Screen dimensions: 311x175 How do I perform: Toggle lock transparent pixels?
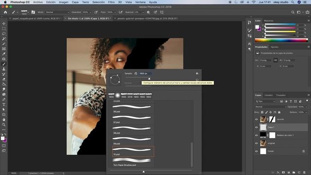[x=262, y=112]
